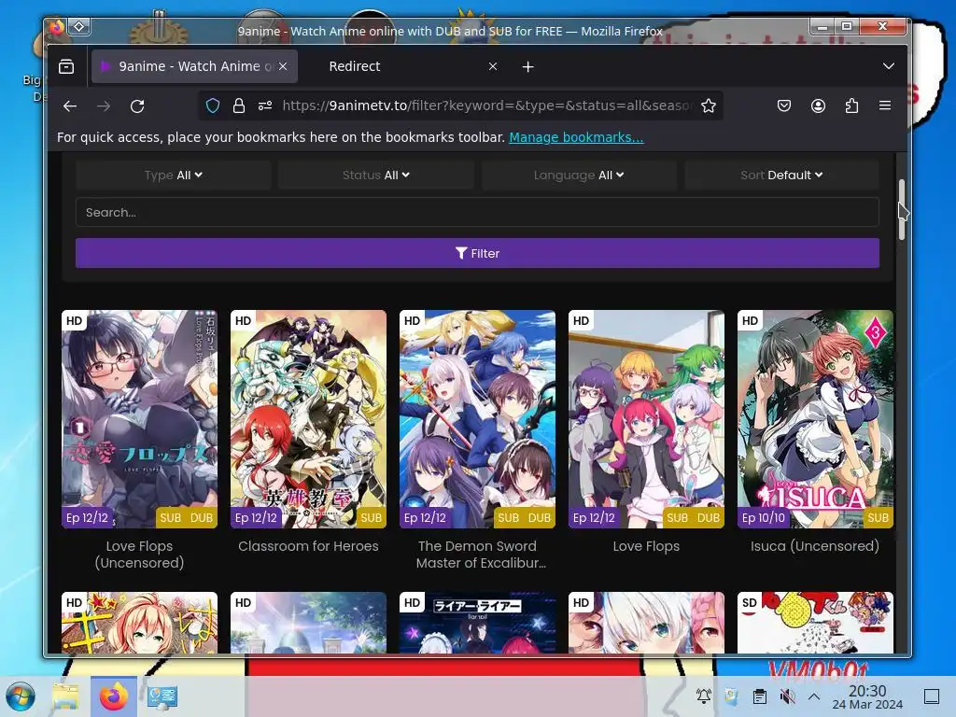Screen dimensions: 956x717
Task: Expand hidden tray icons chevron
Action: [x=814, y=696]
